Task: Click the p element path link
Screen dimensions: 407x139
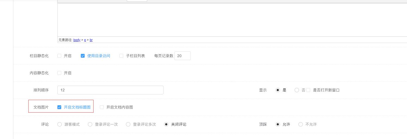Action: [85, 40]
